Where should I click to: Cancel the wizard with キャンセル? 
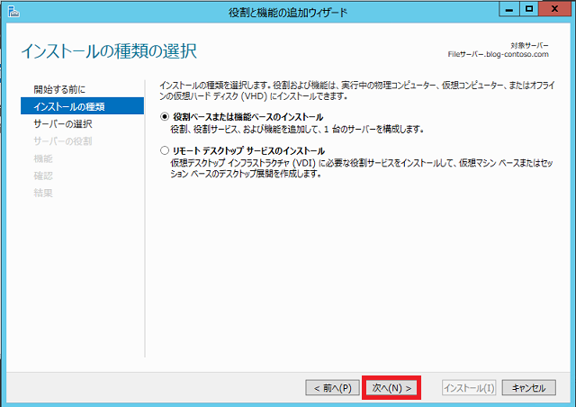pos(528,387)
